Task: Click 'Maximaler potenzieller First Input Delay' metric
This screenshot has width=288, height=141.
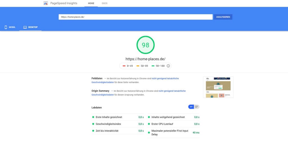Action: (x=173, y=133)
